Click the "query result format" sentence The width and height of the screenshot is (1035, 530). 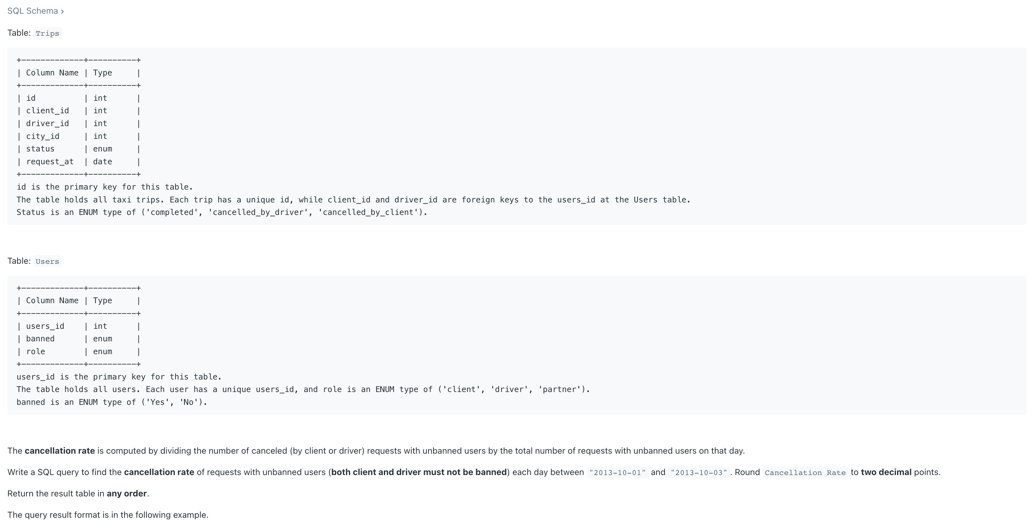108,515
